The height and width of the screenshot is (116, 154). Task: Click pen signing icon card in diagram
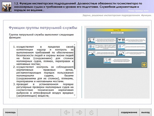pos(132,47)
